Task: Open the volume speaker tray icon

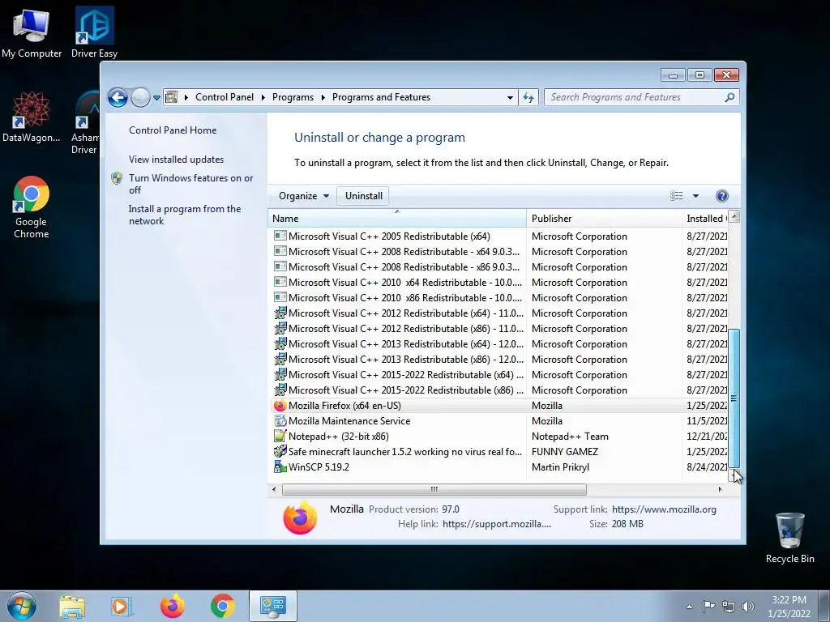Action: point(748,607)
